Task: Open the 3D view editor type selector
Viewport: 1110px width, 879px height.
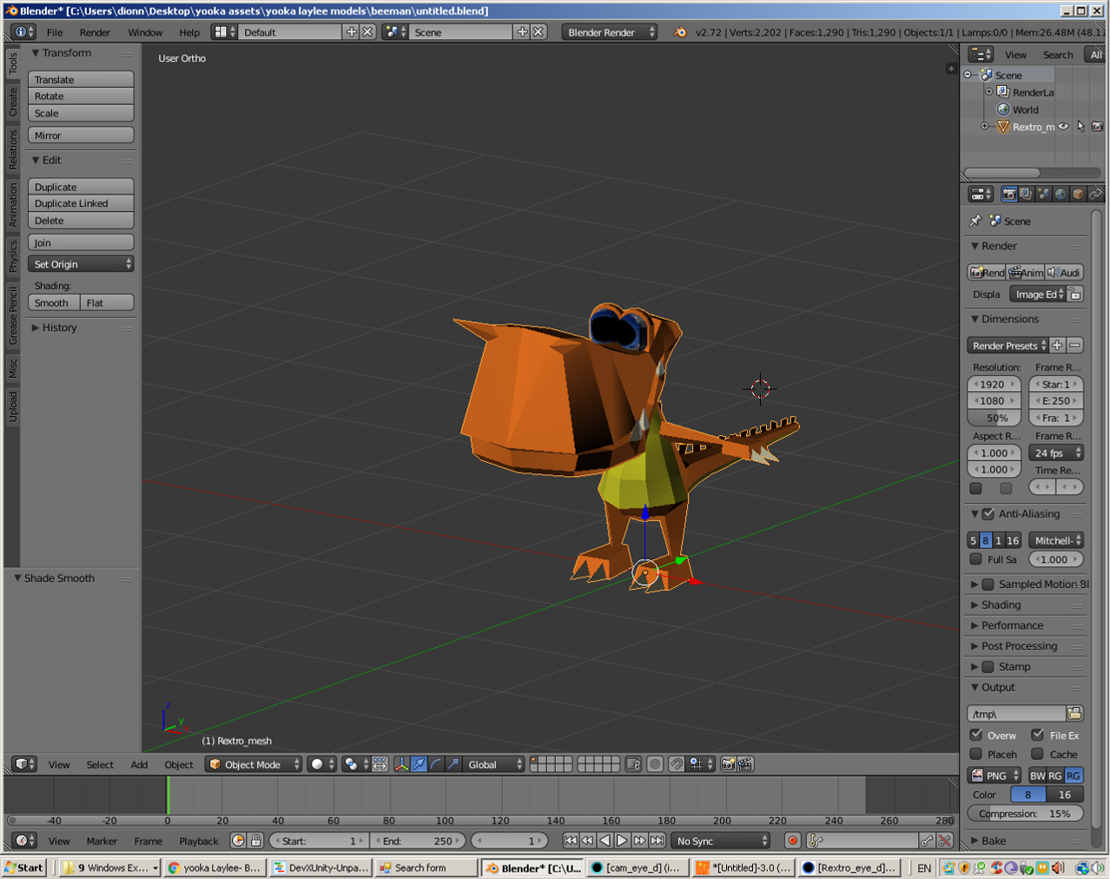Action: pyautogui.click(x=24, y=764)
